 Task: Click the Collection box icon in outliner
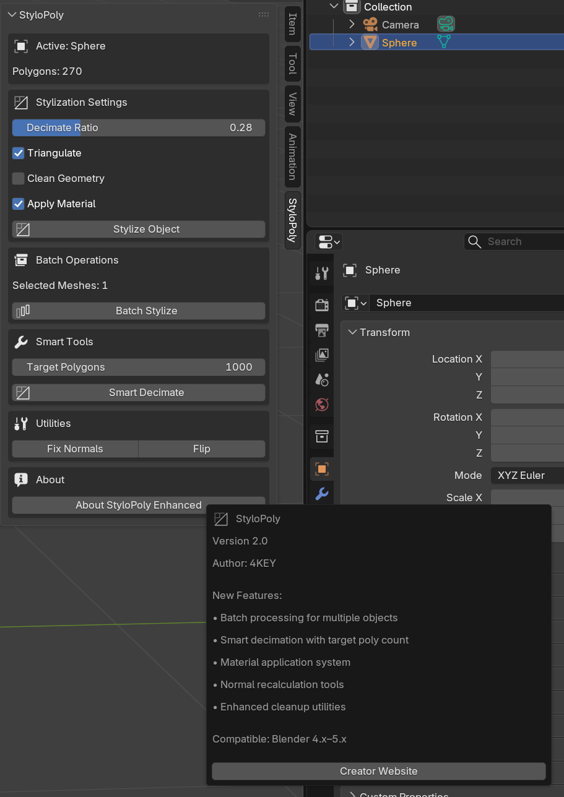(352, 7)
